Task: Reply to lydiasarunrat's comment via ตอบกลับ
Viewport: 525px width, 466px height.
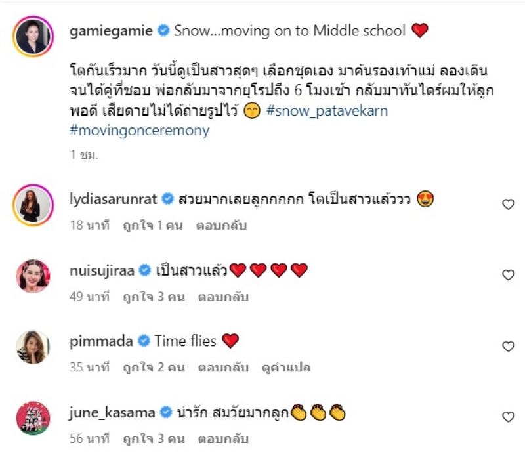Action: click(221, 226)
